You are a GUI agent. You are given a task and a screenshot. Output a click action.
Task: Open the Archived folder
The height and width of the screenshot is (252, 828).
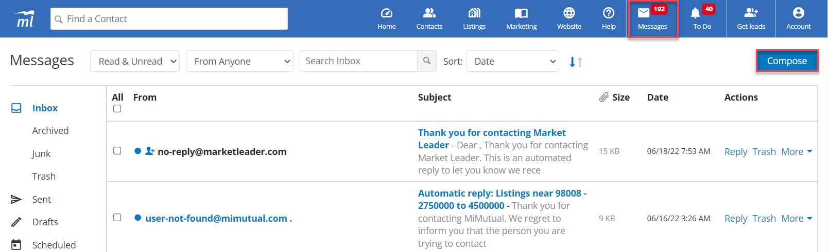pos(50,131)
